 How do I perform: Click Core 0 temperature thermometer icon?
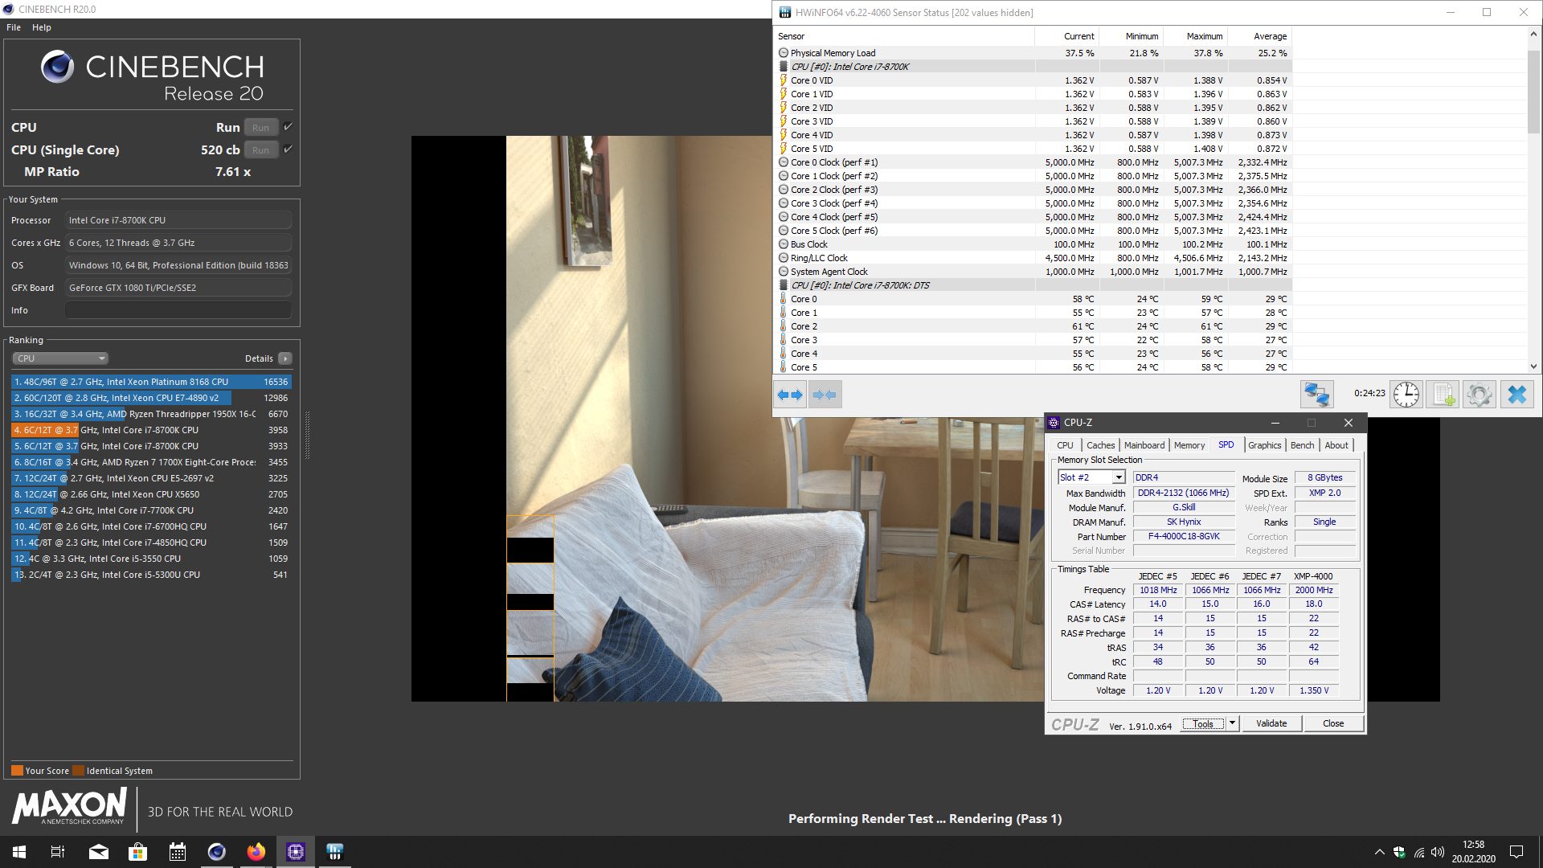click(x=784, y=299)
